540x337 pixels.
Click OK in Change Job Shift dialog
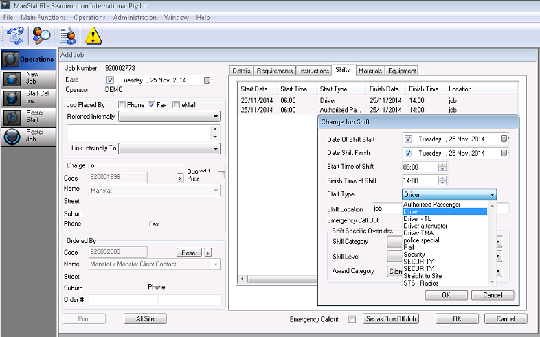[446, 295]
